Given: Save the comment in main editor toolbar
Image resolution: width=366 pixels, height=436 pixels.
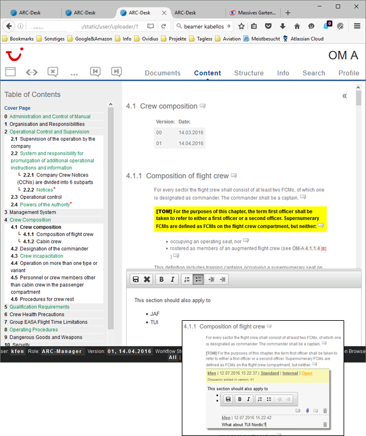Looking at the screenshot, I should click(x=136, y=280).
